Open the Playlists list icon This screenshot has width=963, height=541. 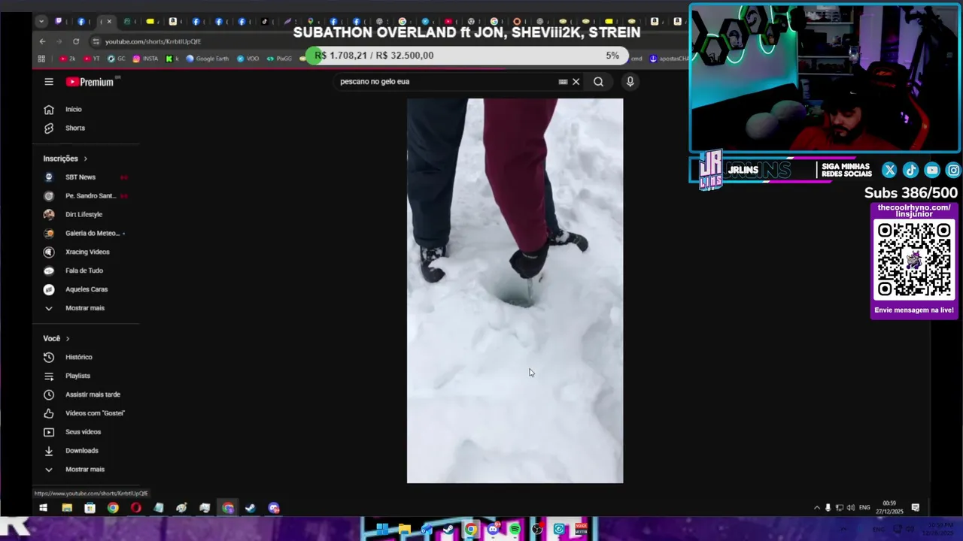[x=49, y=376]
